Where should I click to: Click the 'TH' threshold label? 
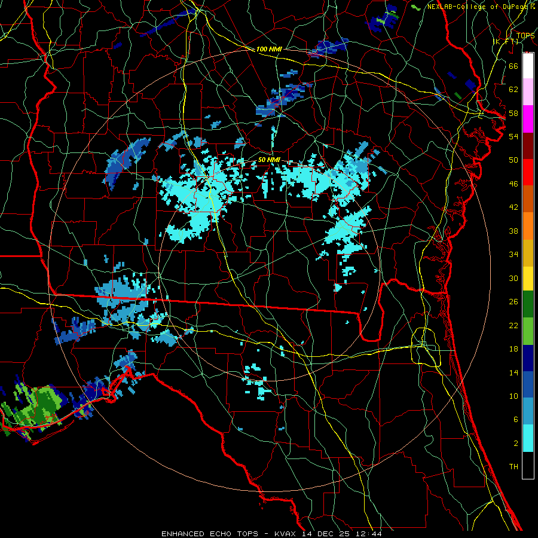pos(513,467)
